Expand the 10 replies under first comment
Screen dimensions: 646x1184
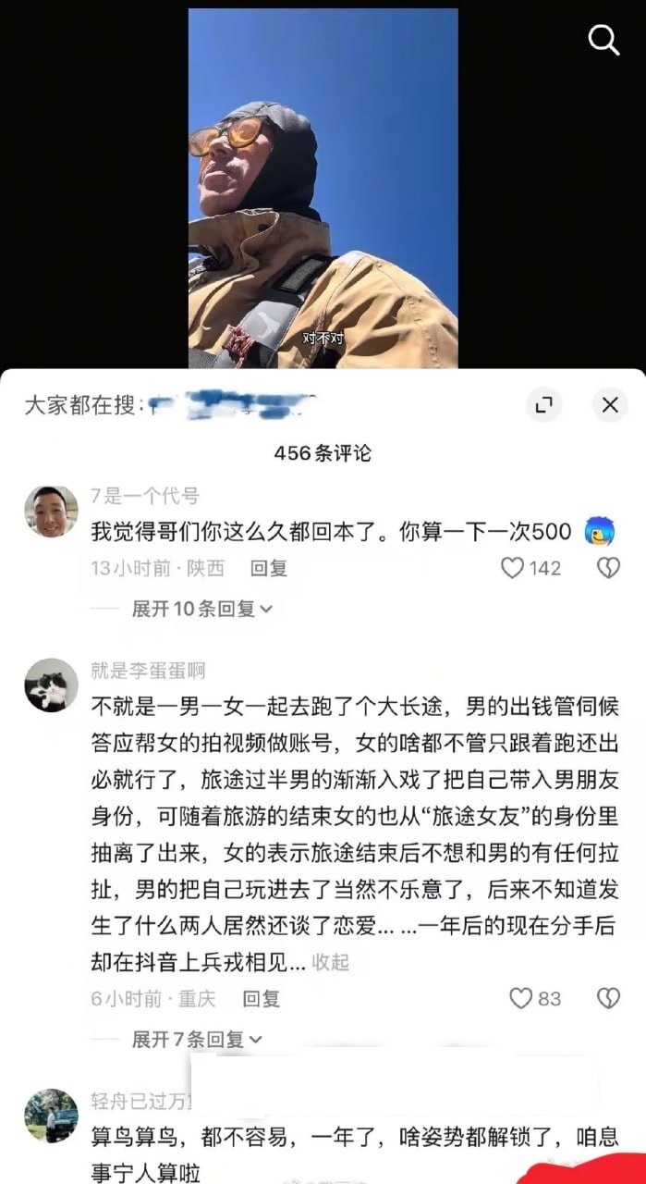[201, 609]
